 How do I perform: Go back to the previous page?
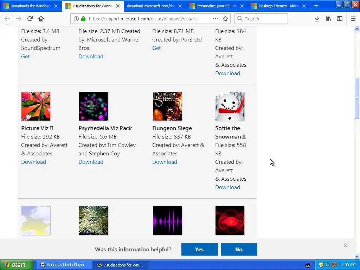7,19
